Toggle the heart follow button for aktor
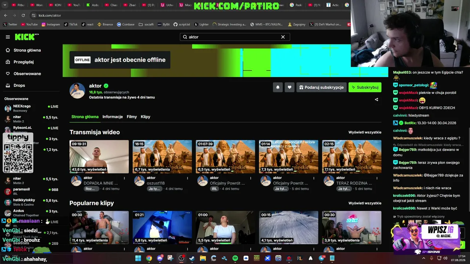Image resolution: width=470 pixels, height=264 pixels. click(x=289, y=87)
